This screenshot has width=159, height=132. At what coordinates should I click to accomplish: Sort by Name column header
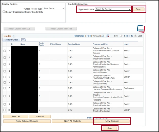tap(23, 44)
